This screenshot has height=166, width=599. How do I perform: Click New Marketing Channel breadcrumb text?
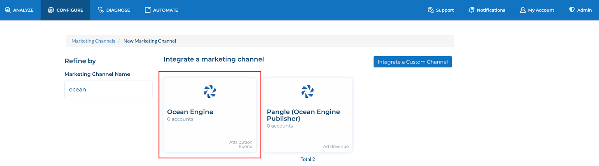[150, 41]
